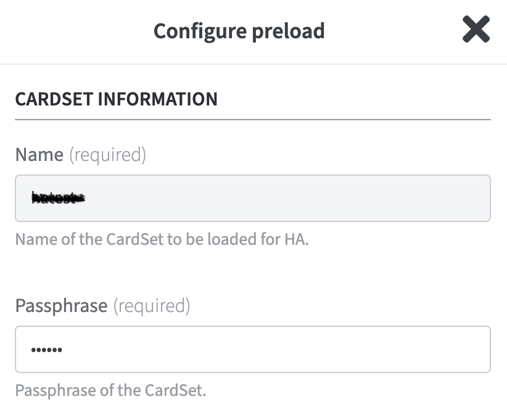Click the "Passphrase" field label

pos(61,305)
